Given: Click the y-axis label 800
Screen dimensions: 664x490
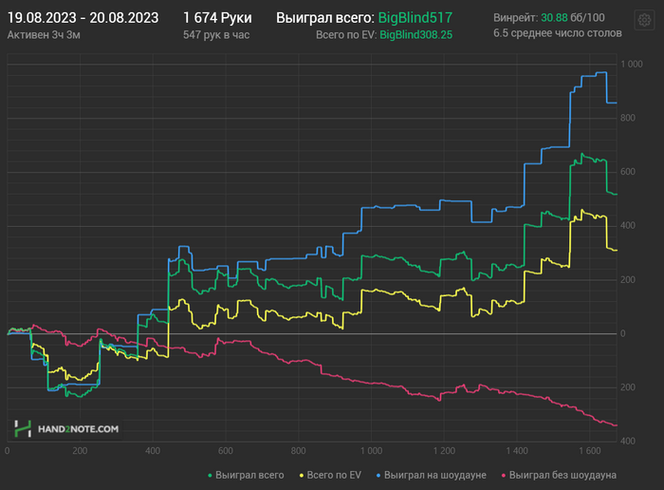Looking at the screenshot, I should pyautogui.click(x=628, y=118).
